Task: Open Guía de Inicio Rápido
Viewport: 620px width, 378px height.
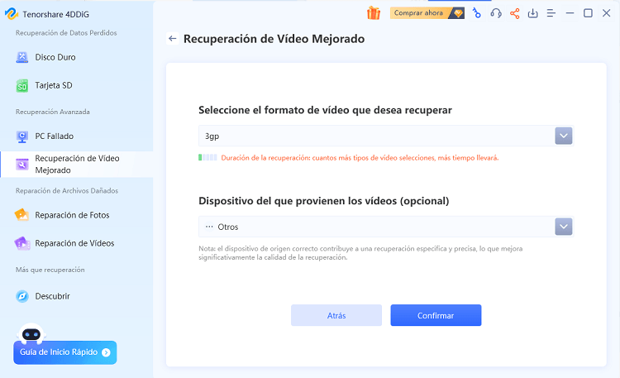Action: pos(64,352)
